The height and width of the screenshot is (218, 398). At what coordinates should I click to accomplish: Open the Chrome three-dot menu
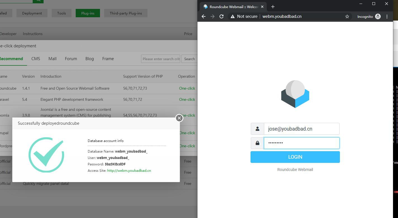pos(387,16)
